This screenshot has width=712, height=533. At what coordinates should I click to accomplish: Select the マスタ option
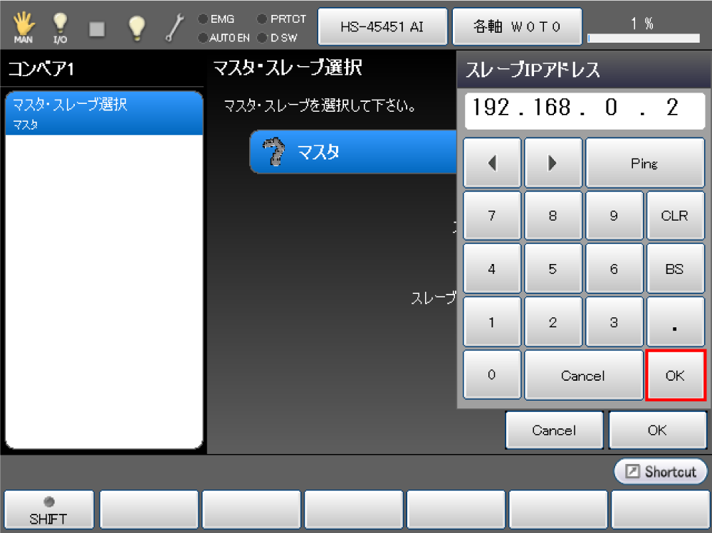coord(353,152)
